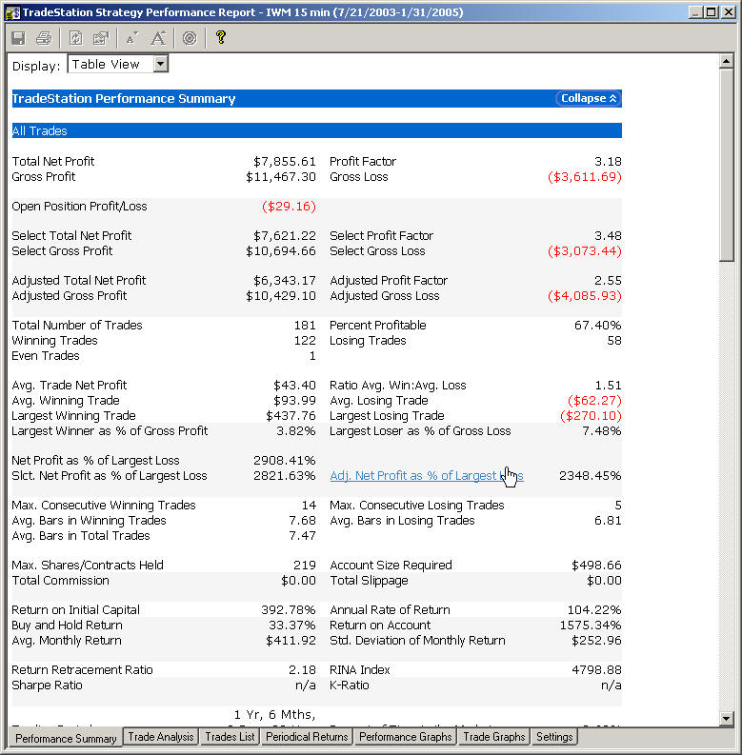The height and width of the screenshot is (755, 742).
Task: Click Adjusted Gross Loss ($4,085.93)
Action: [x=585, y=296]
